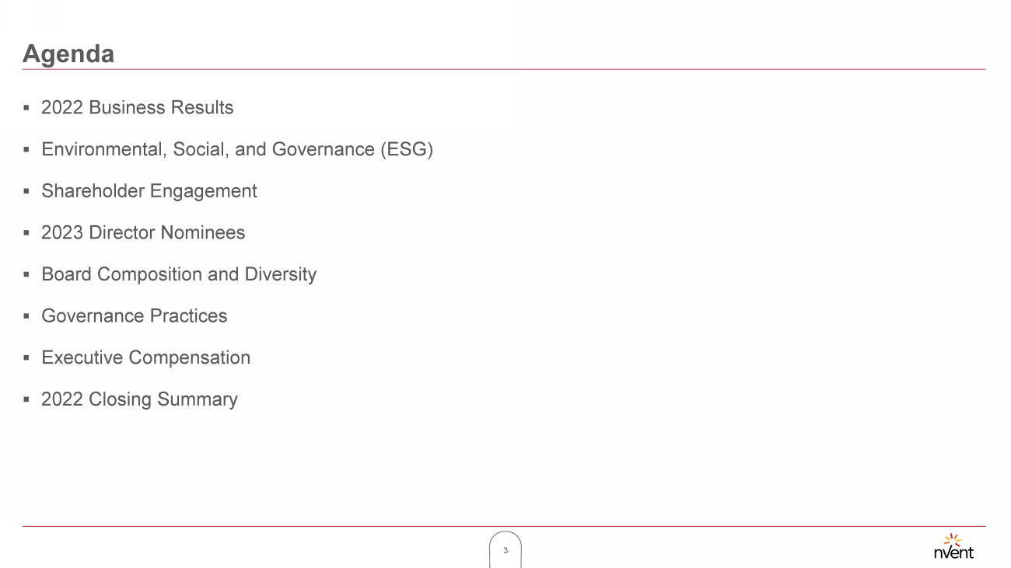Click the bullet beside 2022 Closing Summary

[26, 399]
